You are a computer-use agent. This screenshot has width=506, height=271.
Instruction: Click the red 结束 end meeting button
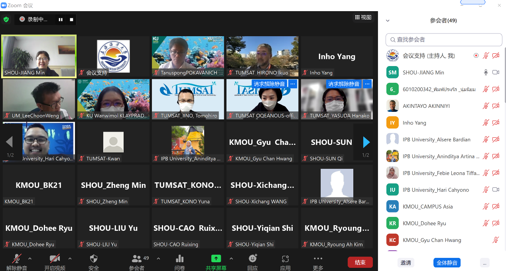360,262
